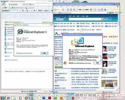Click the Messenger icon in IE6 toolbar
This screenshot has height=100, width=125.
[x=105, y=10]
